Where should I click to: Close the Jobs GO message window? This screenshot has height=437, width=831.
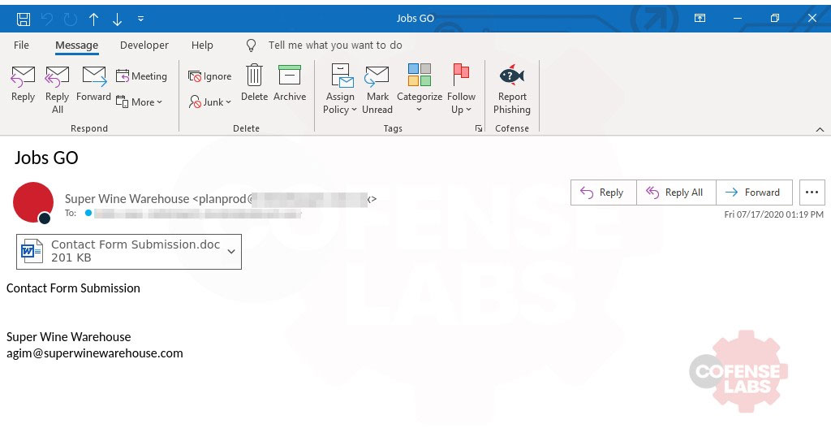pos(812,19)
